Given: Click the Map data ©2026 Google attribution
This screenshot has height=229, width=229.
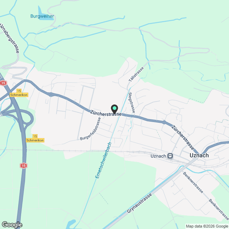Looking at the screenshot, I should (x=207, y=226).
